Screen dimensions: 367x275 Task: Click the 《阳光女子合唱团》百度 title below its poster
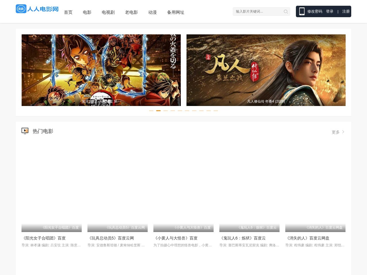[x=44, y=238]
